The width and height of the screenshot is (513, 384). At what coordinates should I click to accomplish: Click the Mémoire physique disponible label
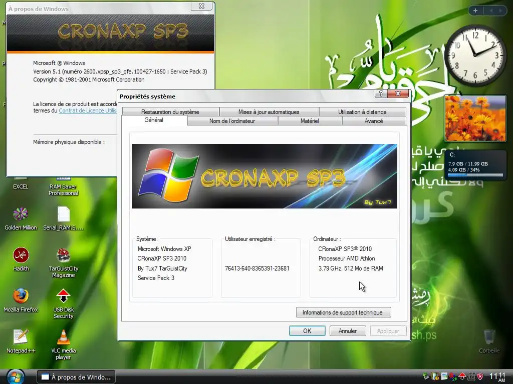tap(69, 142)
